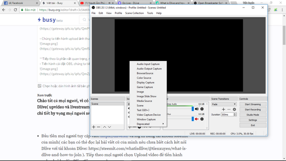
Task: Adjust Desktop Audio volume slider
Action: point(193,109)
